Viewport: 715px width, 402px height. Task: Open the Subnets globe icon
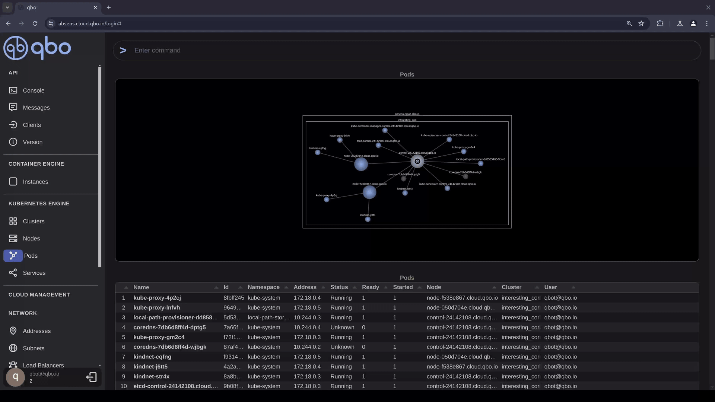point(13,348)
